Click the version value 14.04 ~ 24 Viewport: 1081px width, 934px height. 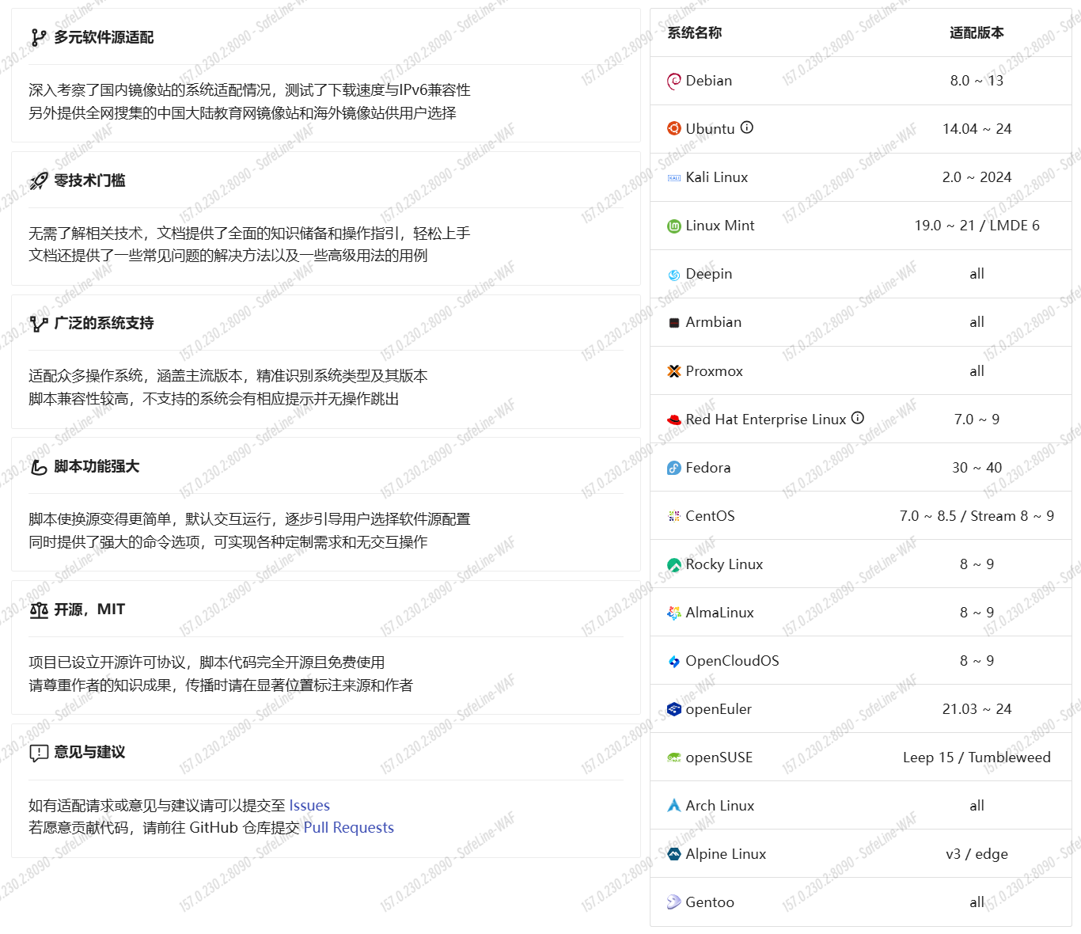coord(977,129)
